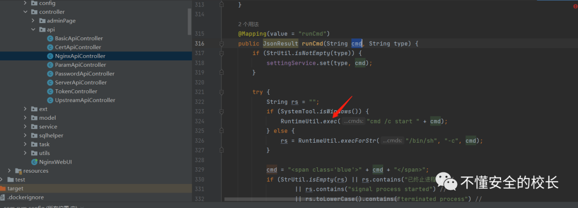Expand the service folder chevron
This screenshot has height=208, width=578.
[x=25, y=127]
